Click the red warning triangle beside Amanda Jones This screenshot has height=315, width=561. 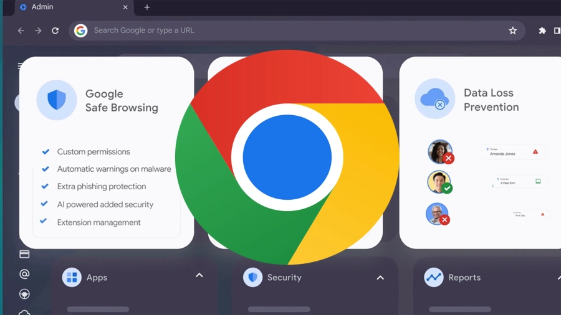point(535,152)
